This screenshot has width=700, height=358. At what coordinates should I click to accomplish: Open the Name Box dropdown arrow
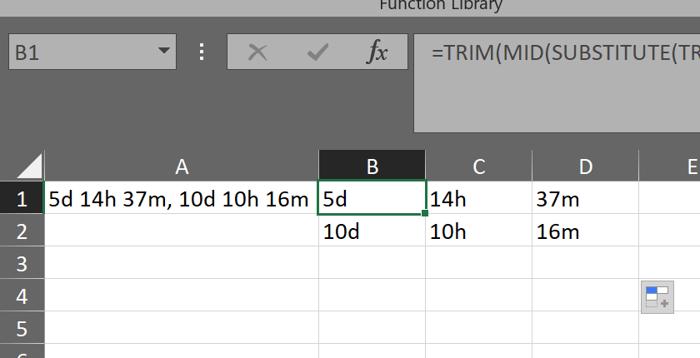click(x=162, y=52)
